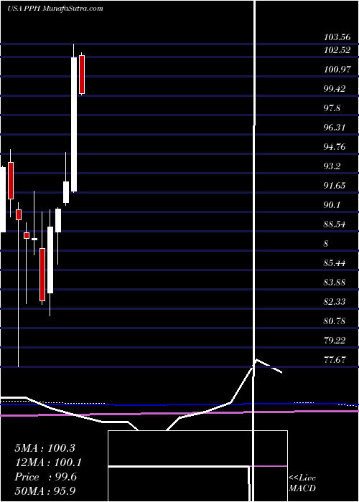Click the 102.52 price label

coord(337,50)
